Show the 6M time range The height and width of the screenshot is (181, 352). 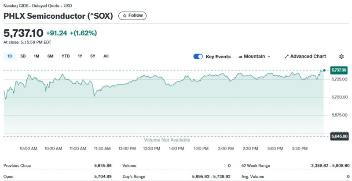pos(51,56)
